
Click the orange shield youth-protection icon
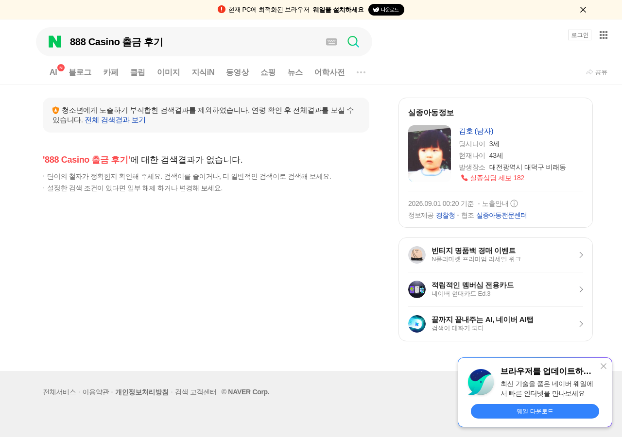(56, 110)
